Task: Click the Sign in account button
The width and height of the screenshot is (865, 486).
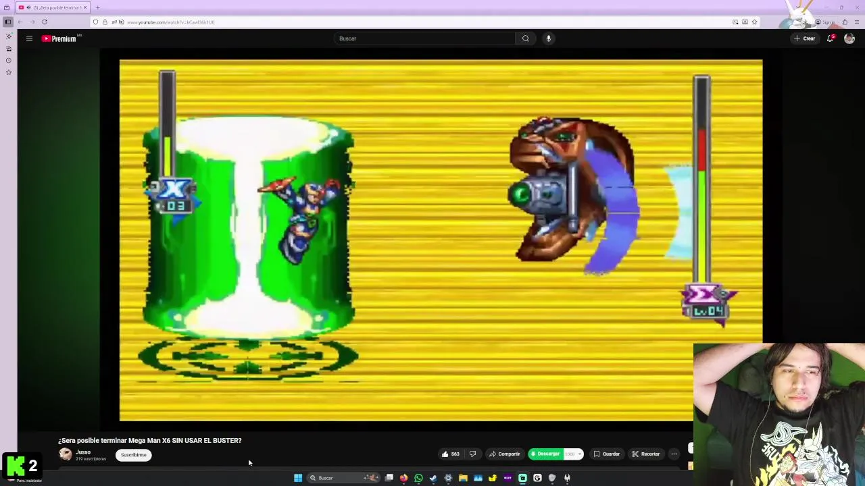Action: pyautogui.click(x=825, y=22)
